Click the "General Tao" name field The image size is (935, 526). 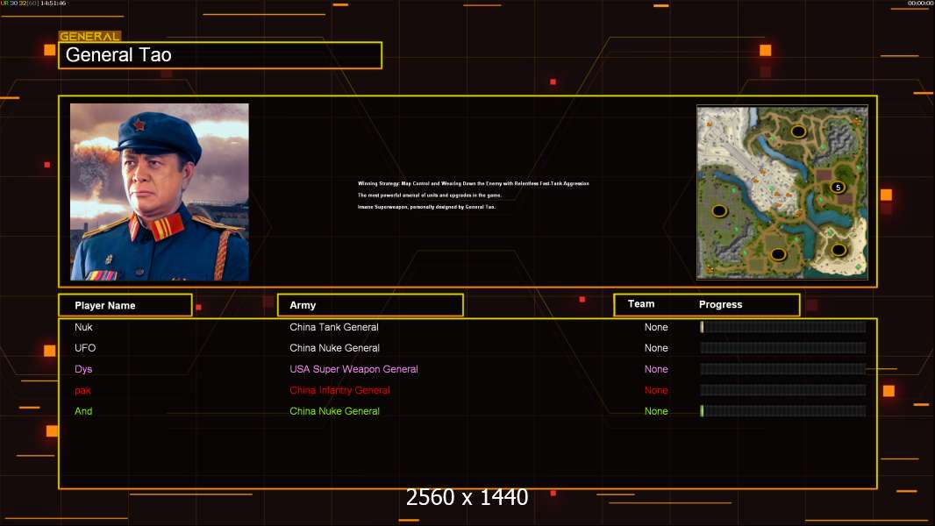tap(220, 55)
